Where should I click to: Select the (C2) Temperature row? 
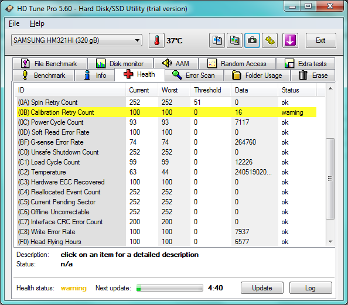click(x=166, y=172)
